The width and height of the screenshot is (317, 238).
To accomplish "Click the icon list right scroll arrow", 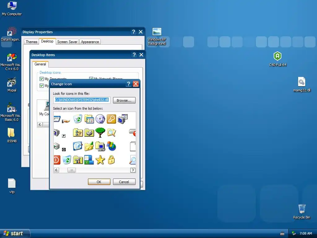I will point(133,170).
